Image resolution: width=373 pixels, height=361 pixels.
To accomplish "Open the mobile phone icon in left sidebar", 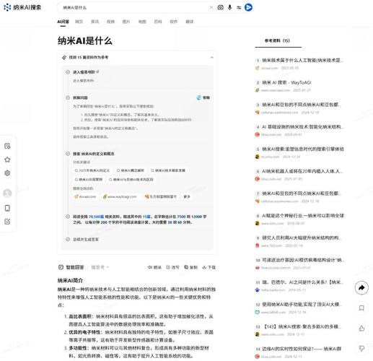I will (7, 208).
